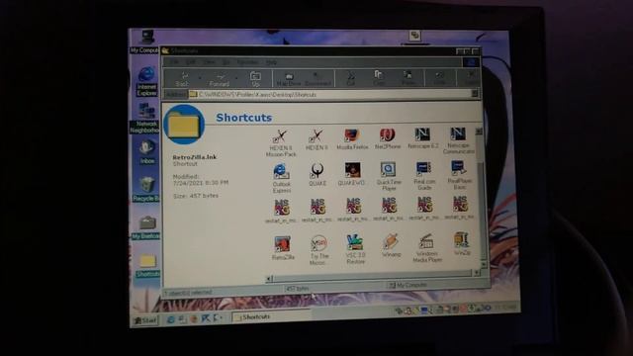633x356 pixels.
Task: Open the Go menu
Action: point(226,61)
